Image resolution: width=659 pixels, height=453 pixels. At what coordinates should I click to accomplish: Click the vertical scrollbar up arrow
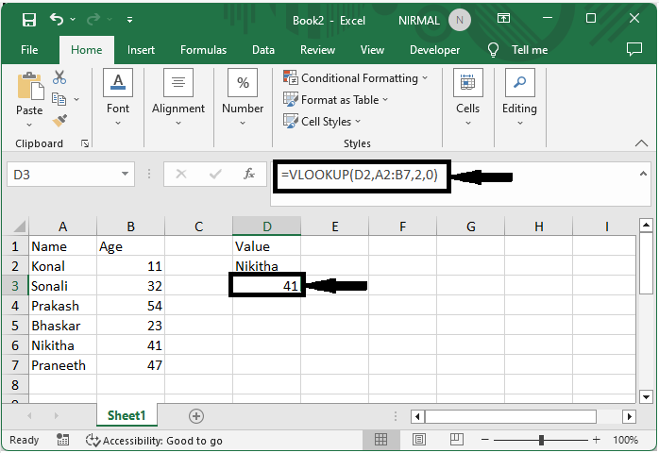pyautogui.click(x=646, y=226)
